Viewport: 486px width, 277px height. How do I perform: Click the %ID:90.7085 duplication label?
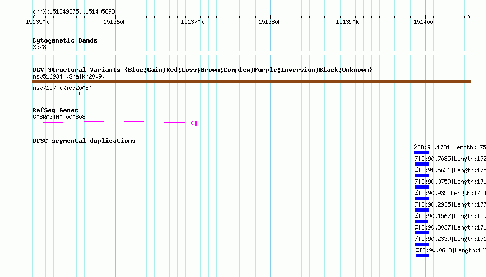point(451,159)
